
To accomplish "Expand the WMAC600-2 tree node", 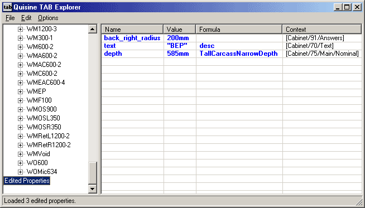I will (x=20, y=65).
